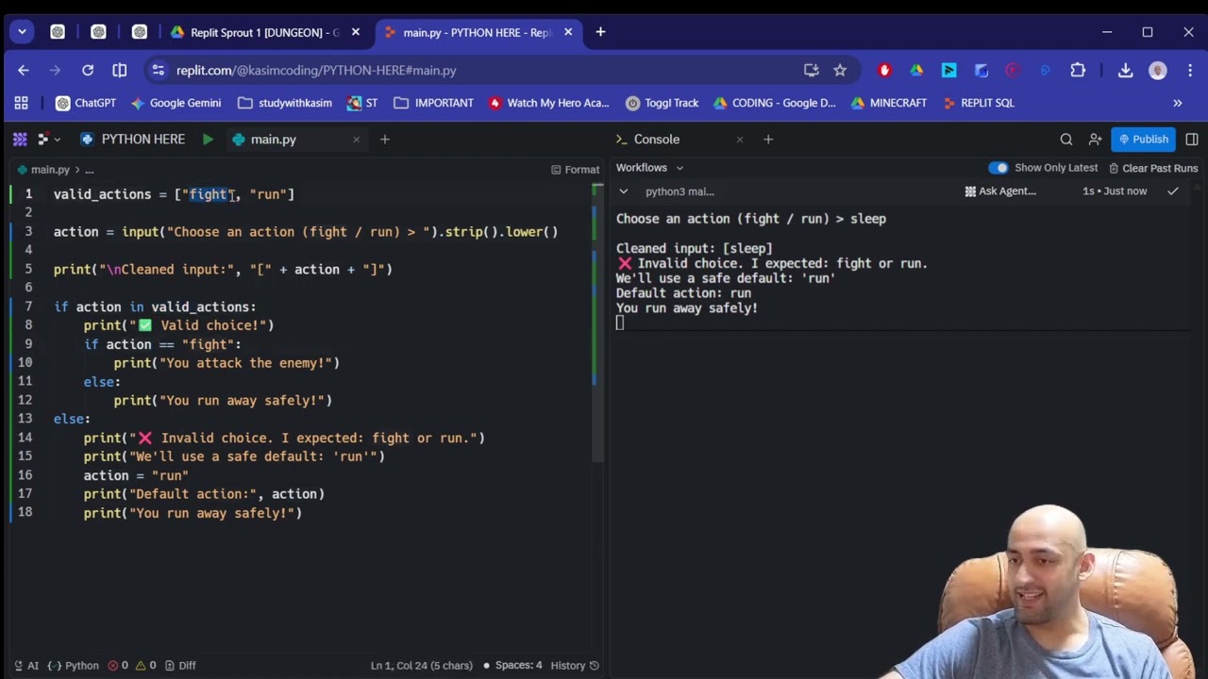This screenshot has height=679, width=1208.
Task: Switch to the main.py editor tab
Action: click(x=273, y=140)
